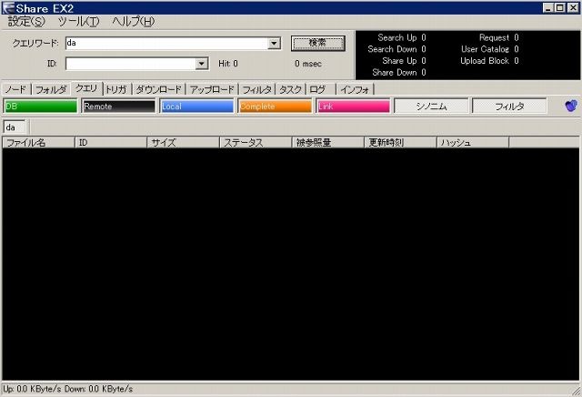Switch to the フィルタ tab
The height and width of the screenshot is (397, 582).
[x=256, y=89]
